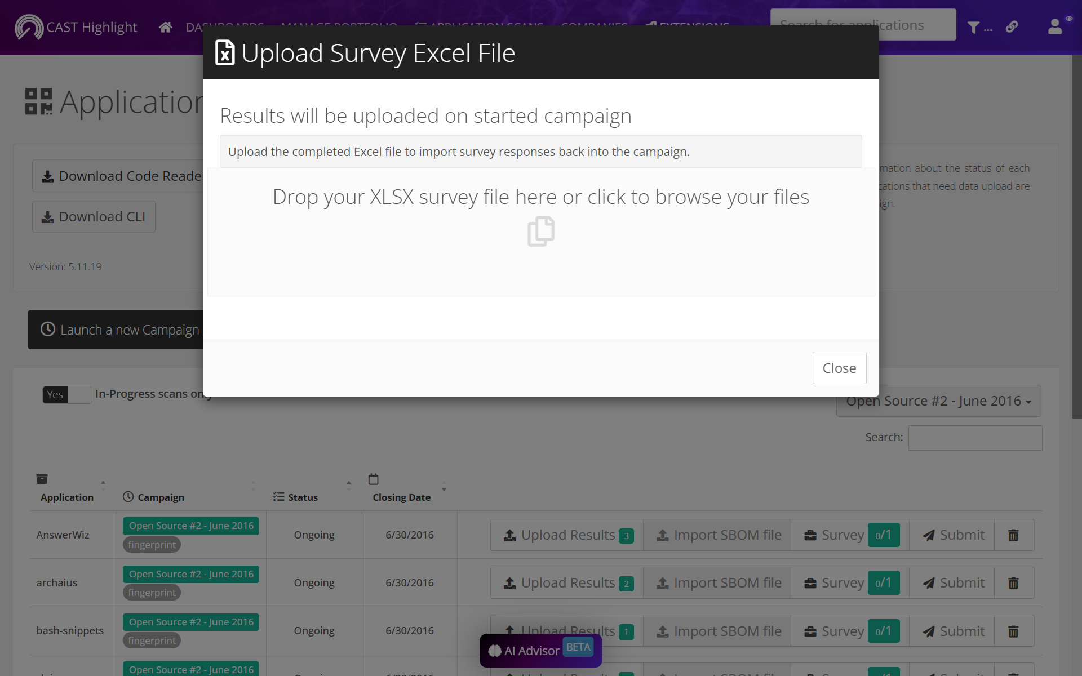Click the CAST Highlight logo
1082x676 pixels.
[x=76, y=27]
